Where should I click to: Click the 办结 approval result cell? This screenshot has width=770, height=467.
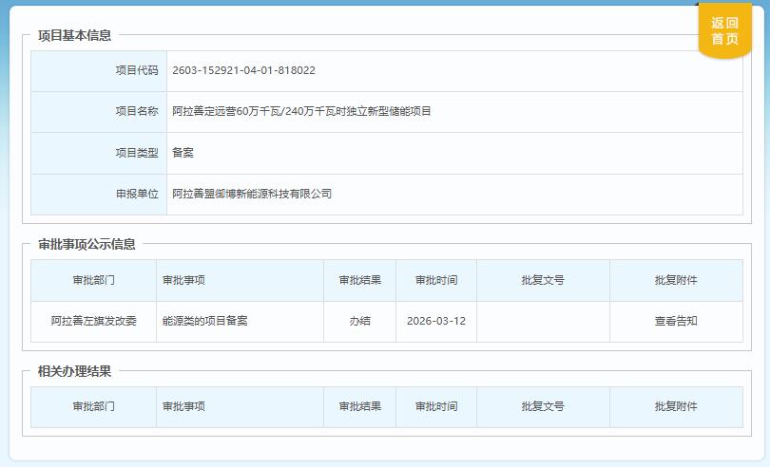[359, 321]
